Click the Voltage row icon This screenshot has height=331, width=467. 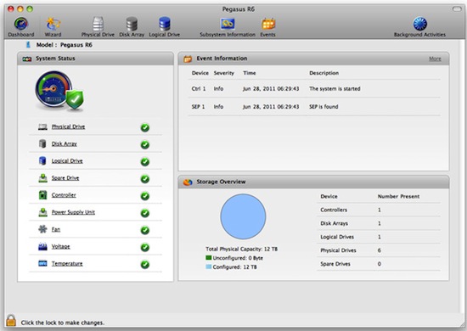[43, 246]
